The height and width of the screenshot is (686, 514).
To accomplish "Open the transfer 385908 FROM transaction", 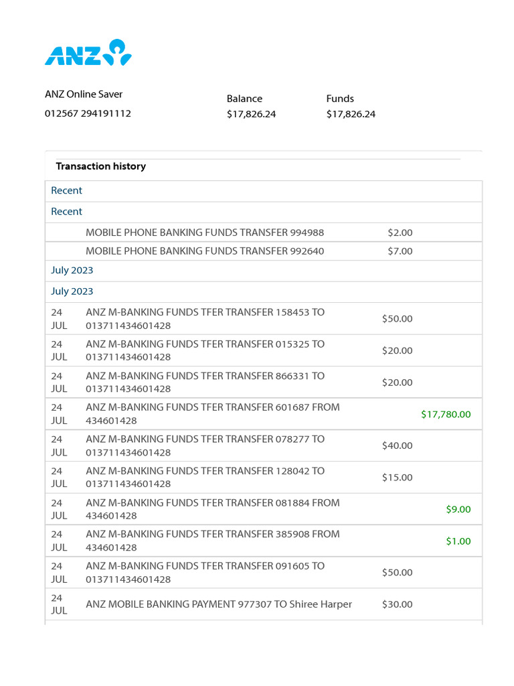I will pos(264,541).
